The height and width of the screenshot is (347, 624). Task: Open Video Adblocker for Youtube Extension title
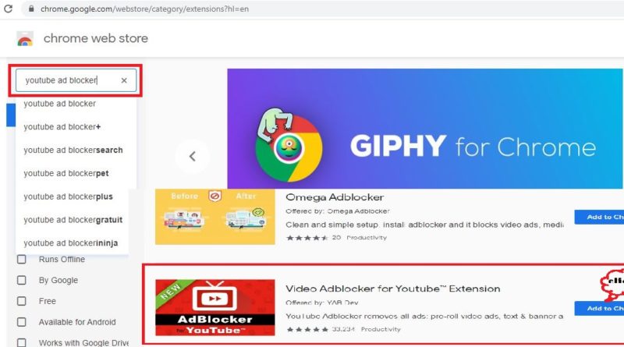pos(393,289)
